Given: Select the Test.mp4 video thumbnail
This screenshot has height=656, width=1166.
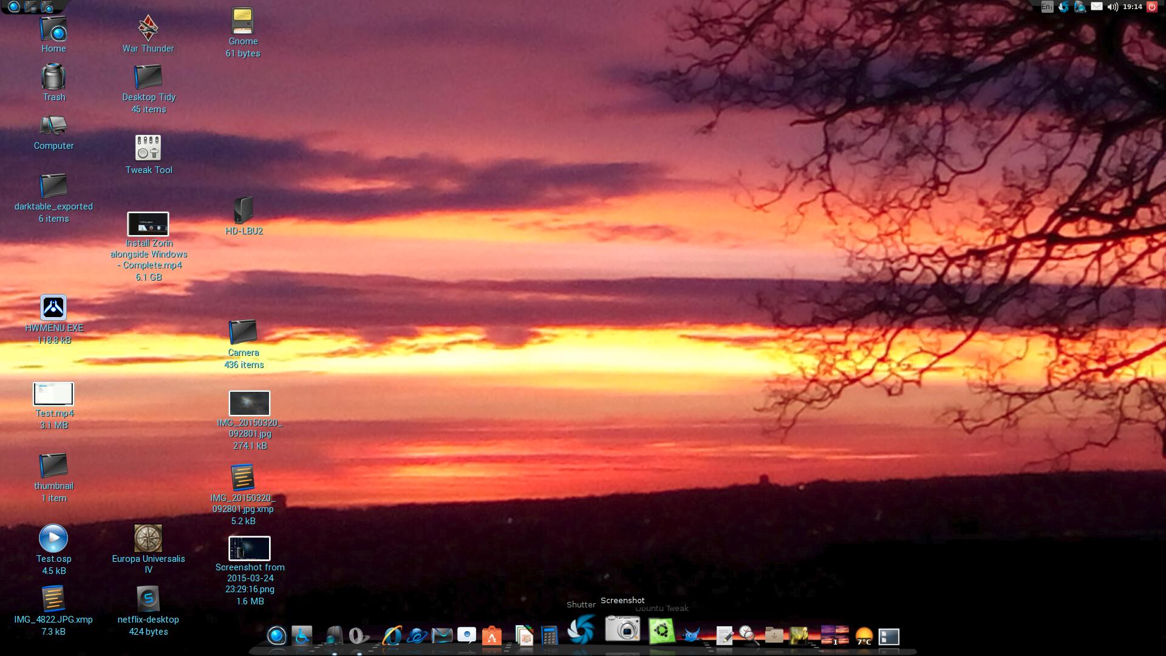Looking at the screenshot, I should click(x=53, y=394).
